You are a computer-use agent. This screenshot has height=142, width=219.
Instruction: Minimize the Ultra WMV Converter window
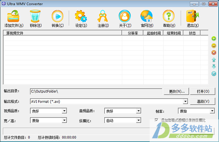coord(194,4)
